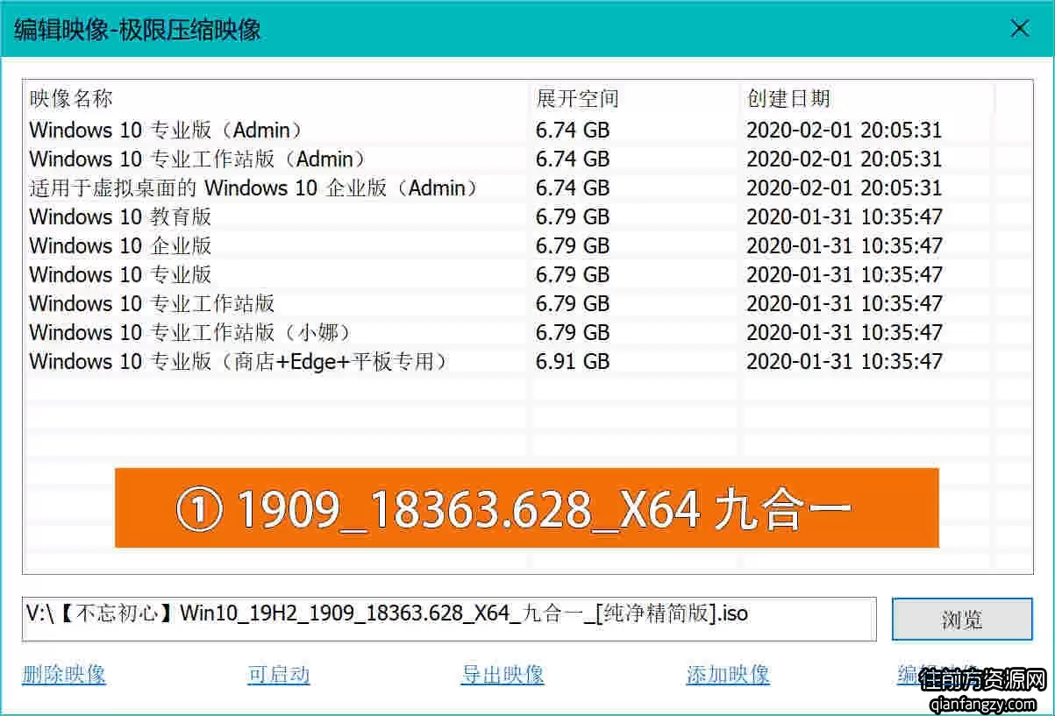Click 6.74 GB size of 专业版（Admin）row
The width and height of the screenshot is (1055, 716).
click(573, 130)
